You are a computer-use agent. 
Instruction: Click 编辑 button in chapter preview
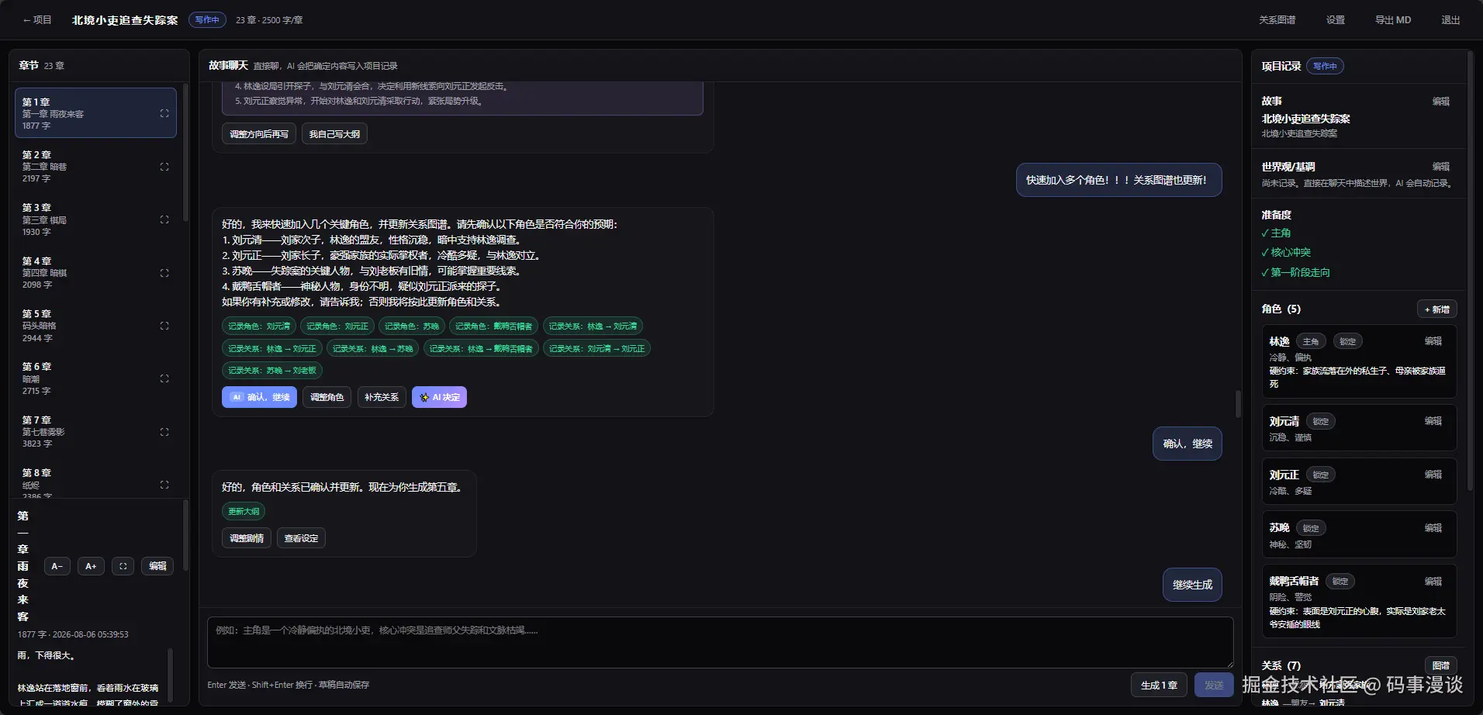coord(157,566)
